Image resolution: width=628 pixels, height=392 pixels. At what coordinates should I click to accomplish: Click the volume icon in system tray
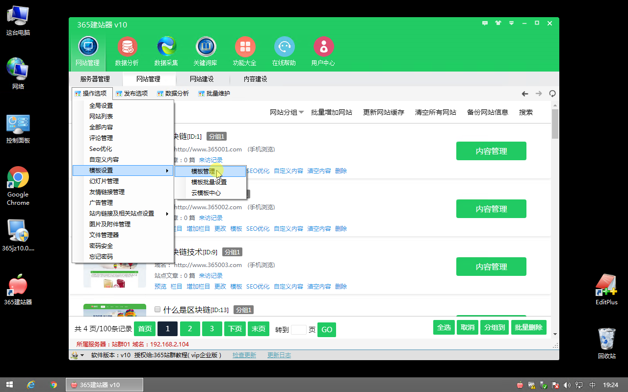click(x=568, y=385)
